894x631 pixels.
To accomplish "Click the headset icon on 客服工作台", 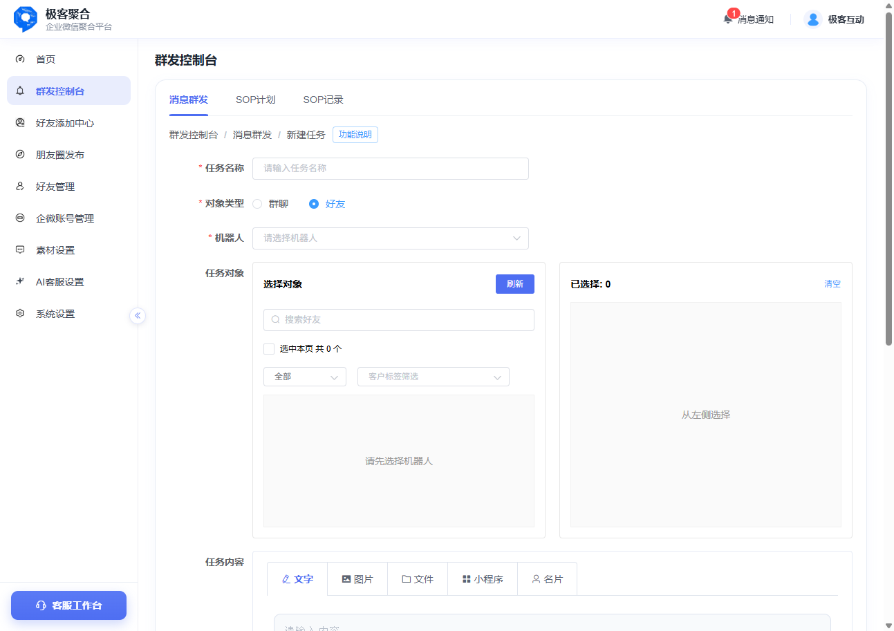I will pos(41,605).
